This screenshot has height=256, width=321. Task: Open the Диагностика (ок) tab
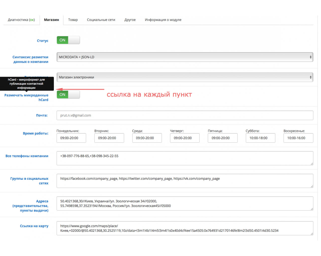coord(21,20)
